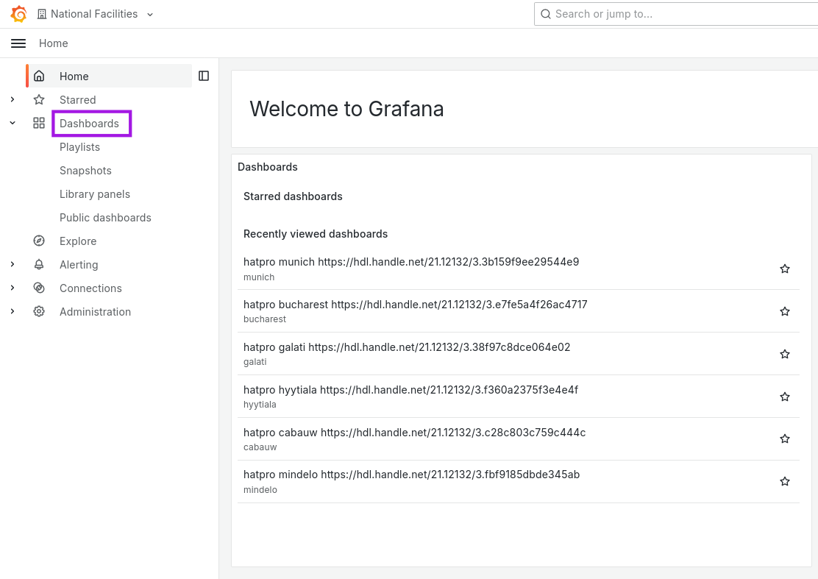Click the Grafana logo icon
This screenshot has height=579, width=818.
[19, 14]
